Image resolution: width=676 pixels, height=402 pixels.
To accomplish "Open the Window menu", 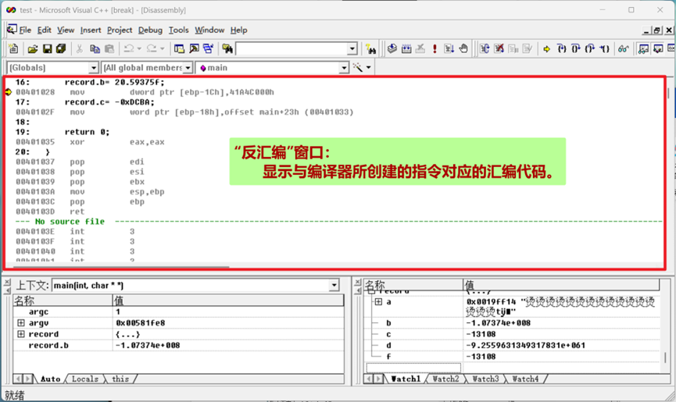I will (209, 30).
